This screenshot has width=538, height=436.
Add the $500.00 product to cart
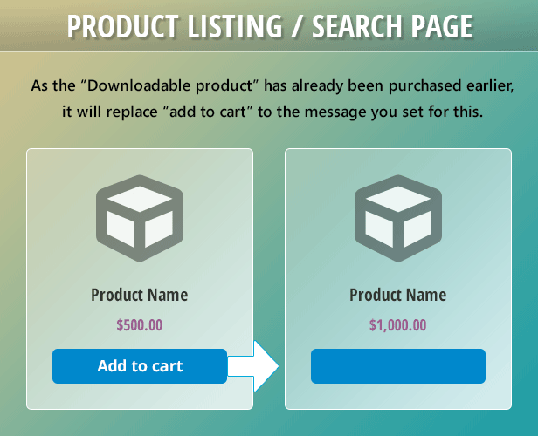[x=140, y=366]
